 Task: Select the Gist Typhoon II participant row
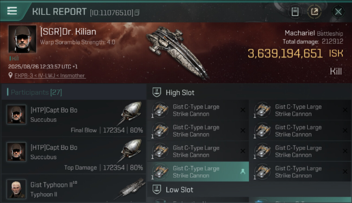point(74,189)
